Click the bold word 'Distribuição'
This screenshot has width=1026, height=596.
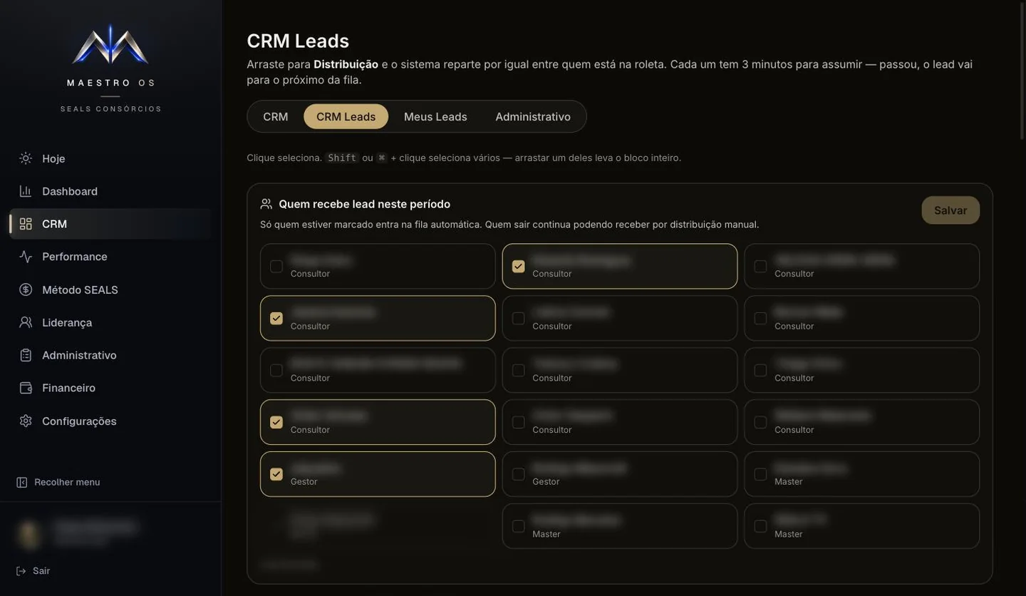pyautogui.click(x=346, y=64)
